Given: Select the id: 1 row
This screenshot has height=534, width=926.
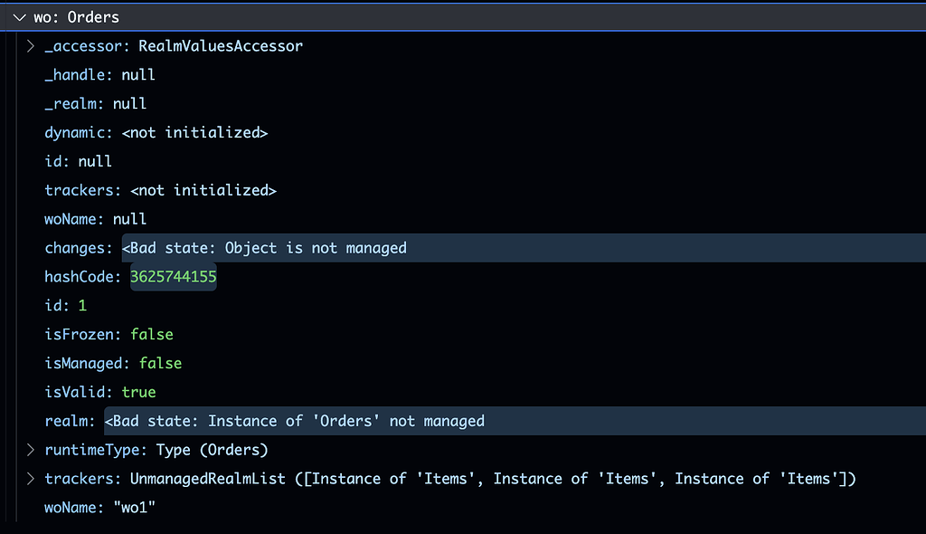Looking at the screenshot, I should coord(65,306).
